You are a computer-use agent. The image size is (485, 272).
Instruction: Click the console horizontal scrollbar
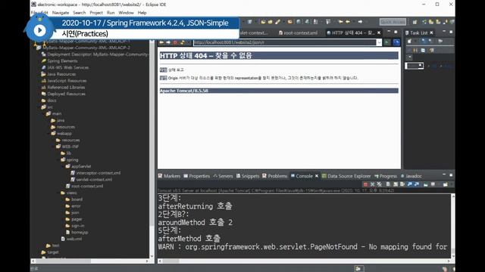[305, 261]
